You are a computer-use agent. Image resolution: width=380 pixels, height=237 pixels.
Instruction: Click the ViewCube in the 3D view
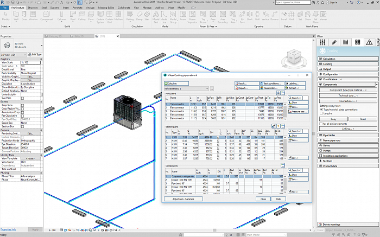coord(294,57)
